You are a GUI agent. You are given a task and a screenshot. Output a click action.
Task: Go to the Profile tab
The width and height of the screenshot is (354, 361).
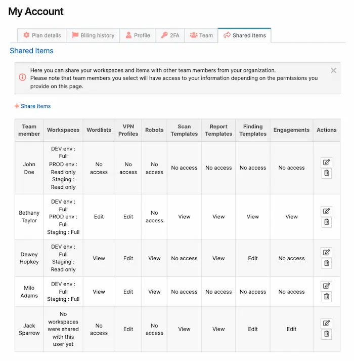[138, 35]
